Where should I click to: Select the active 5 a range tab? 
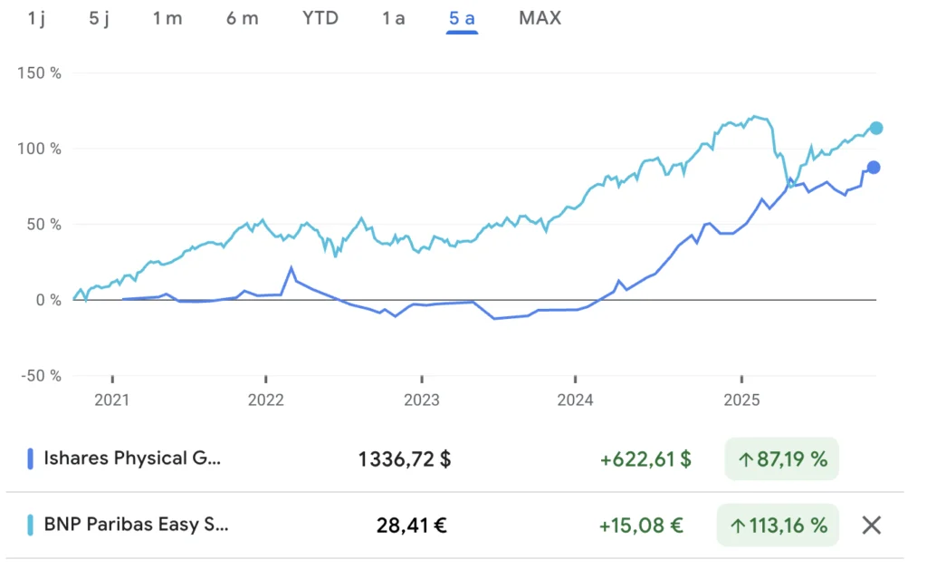pyautogui.click(x=462, y=18)
